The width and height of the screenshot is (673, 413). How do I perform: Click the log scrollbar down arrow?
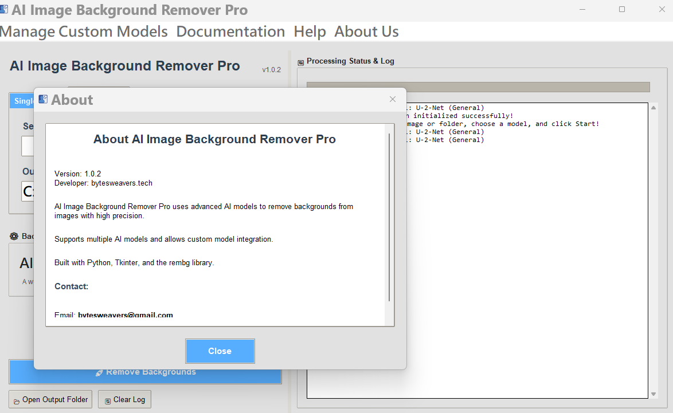[654, 394]
